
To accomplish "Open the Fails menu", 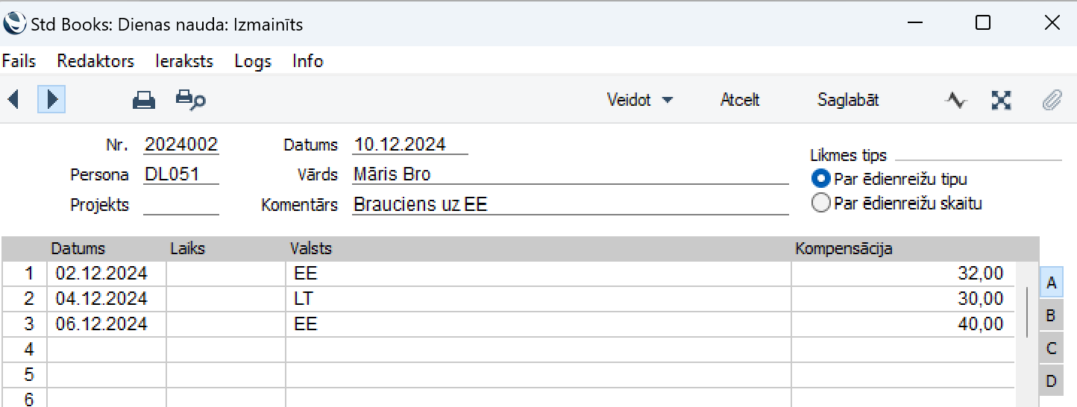I will pyautogui.click(x=19, y=61).
